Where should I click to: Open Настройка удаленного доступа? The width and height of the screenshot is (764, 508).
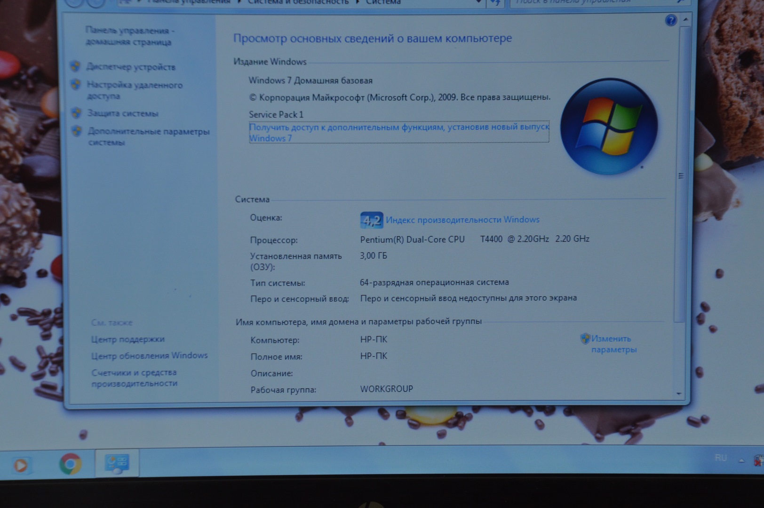135,90
